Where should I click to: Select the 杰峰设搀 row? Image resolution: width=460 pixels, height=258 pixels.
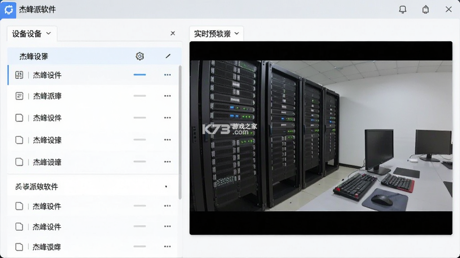(93, 140)
